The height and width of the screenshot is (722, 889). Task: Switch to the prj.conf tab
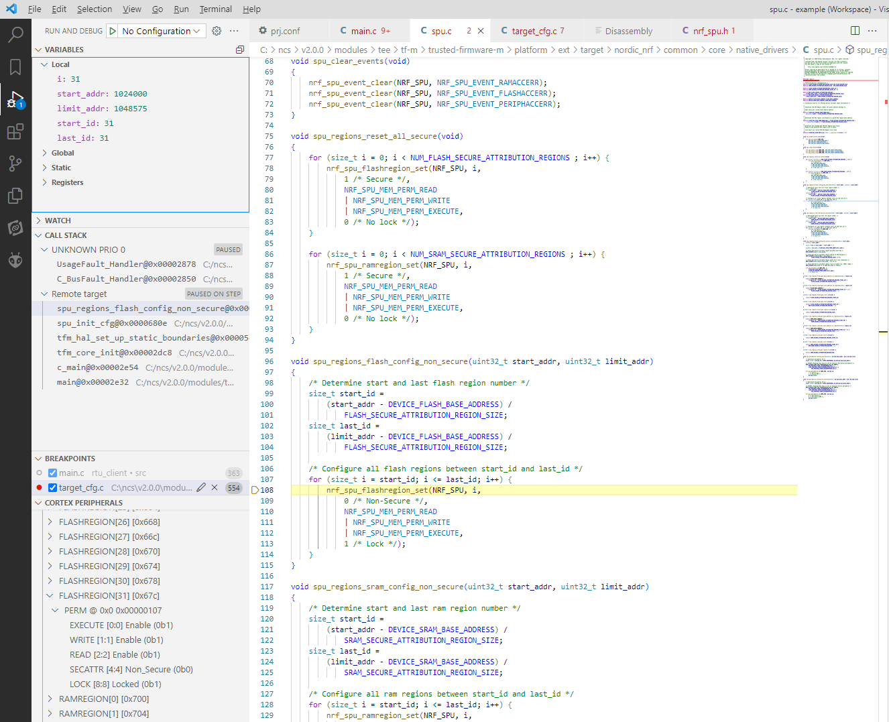tap(290, 31)
